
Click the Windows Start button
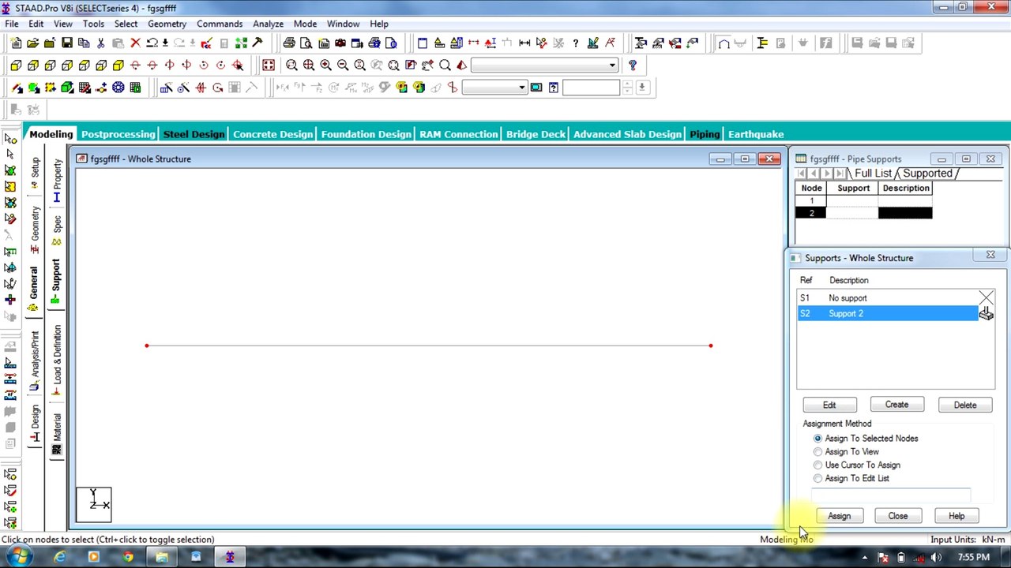click(18, 558)
